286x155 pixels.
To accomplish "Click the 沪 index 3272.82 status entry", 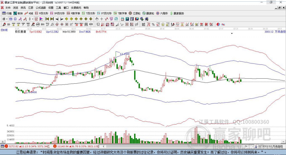I will 27,146.
